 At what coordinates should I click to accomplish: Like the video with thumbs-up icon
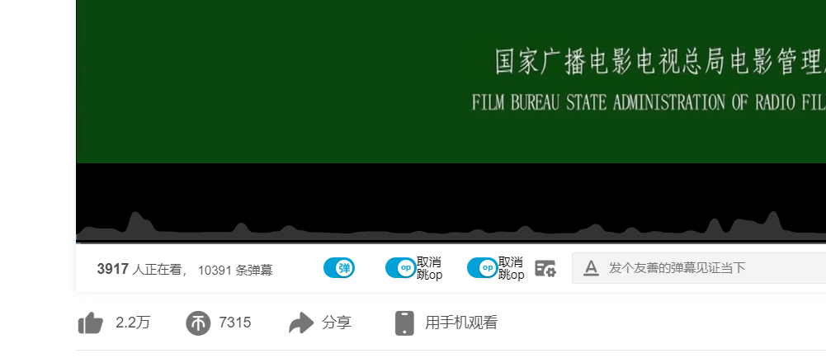pos(91,323)
